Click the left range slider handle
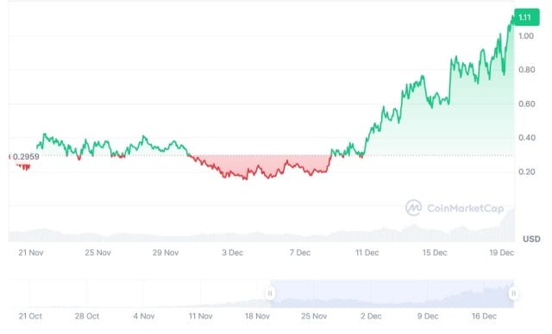Image resolution: width=552 pixels, height=334 pixels. click(x=270, y=293)
